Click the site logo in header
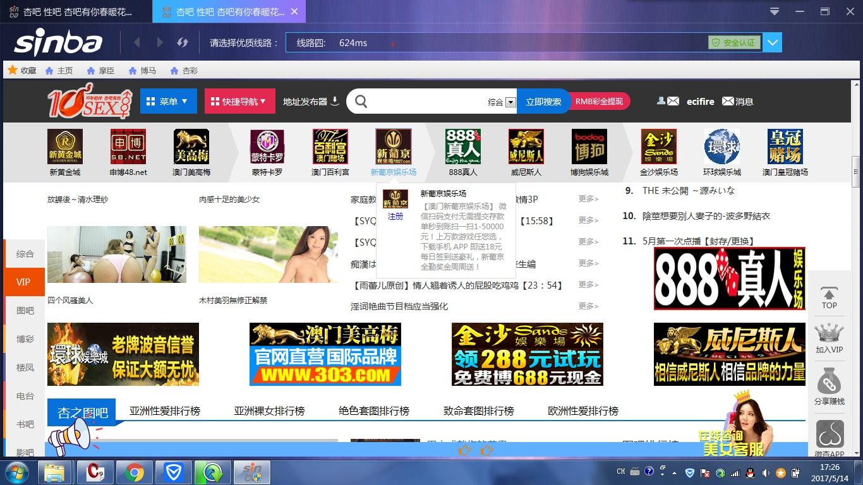 [89, 102]
